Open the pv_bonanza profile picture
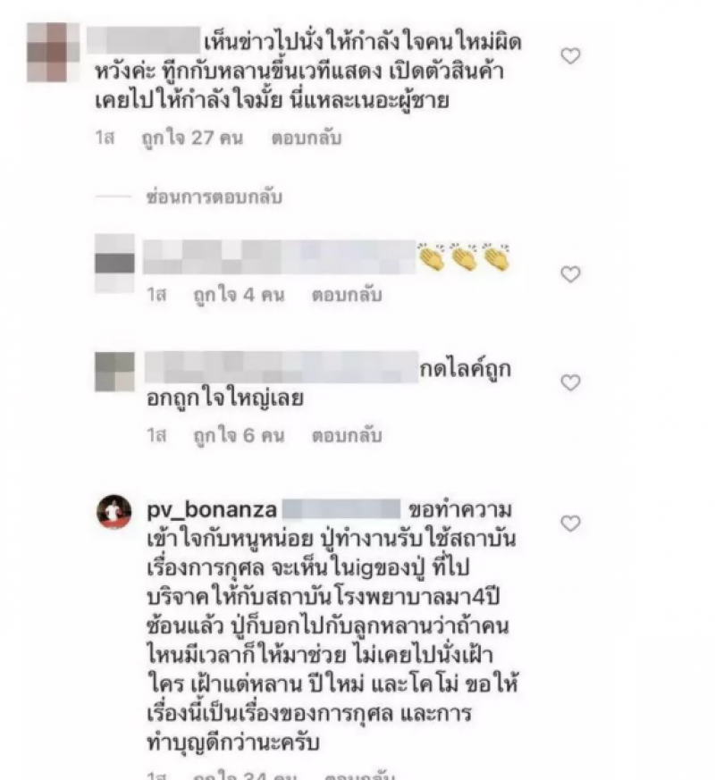 pos(114,511)
